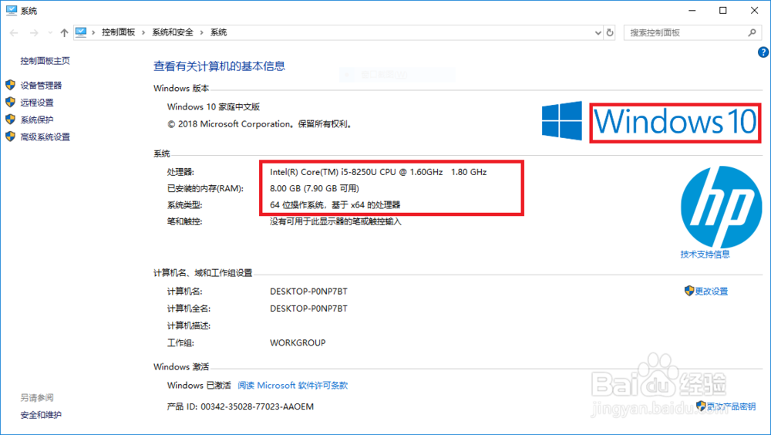Click Windows 10 家庭中文版 text

(x=214, y=106)
